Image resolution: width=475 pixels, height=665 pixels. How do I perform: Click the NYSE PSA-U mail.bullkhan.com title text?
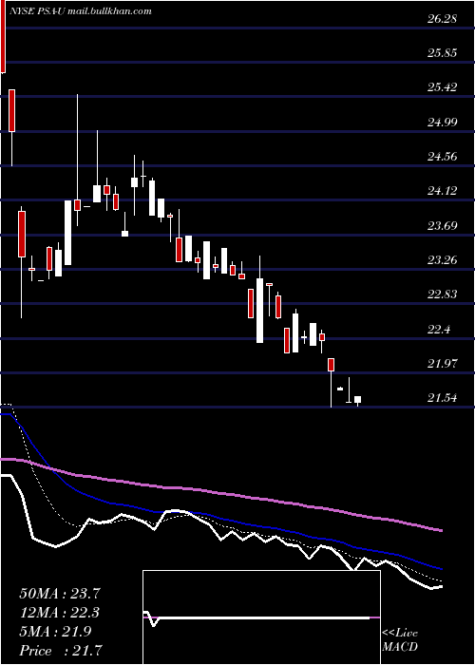(80, 11)
